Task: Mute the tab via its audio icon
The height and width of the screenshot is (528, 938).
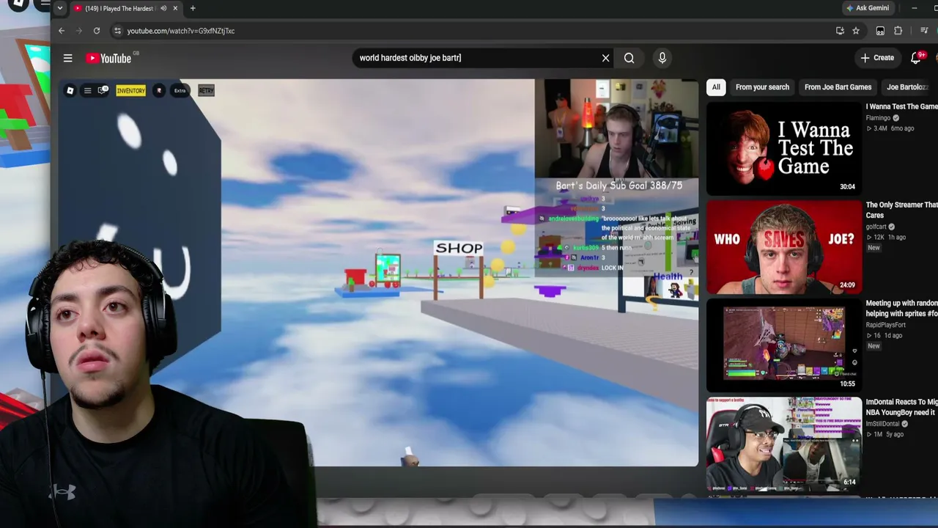Action: (163, 8)
